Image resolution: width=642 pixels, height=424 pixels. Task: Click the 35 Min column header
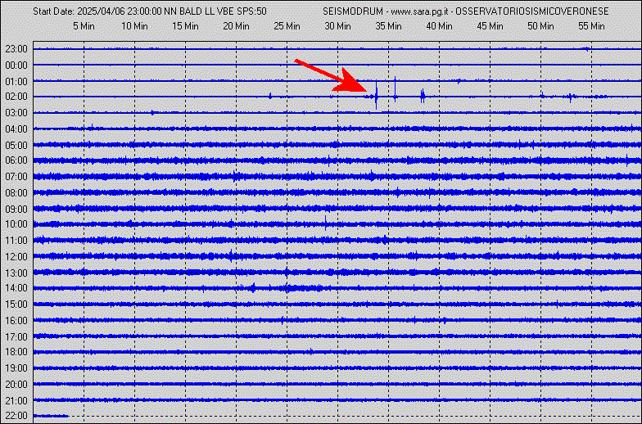click(x=388, y=26)
